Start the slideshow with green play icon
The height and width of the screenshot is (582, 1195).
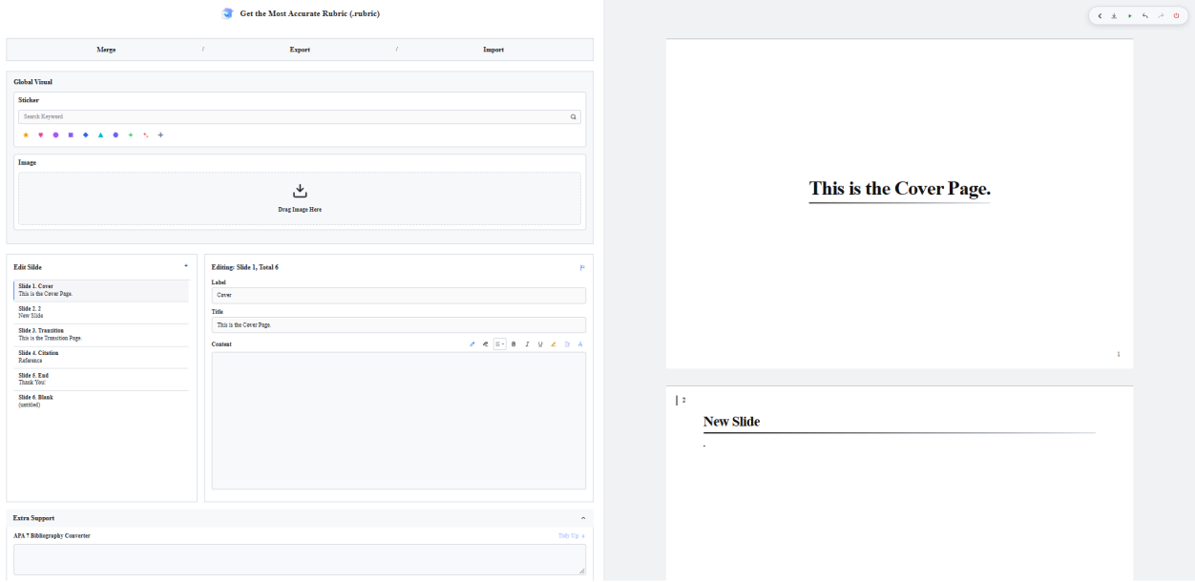coord(1129,16)
